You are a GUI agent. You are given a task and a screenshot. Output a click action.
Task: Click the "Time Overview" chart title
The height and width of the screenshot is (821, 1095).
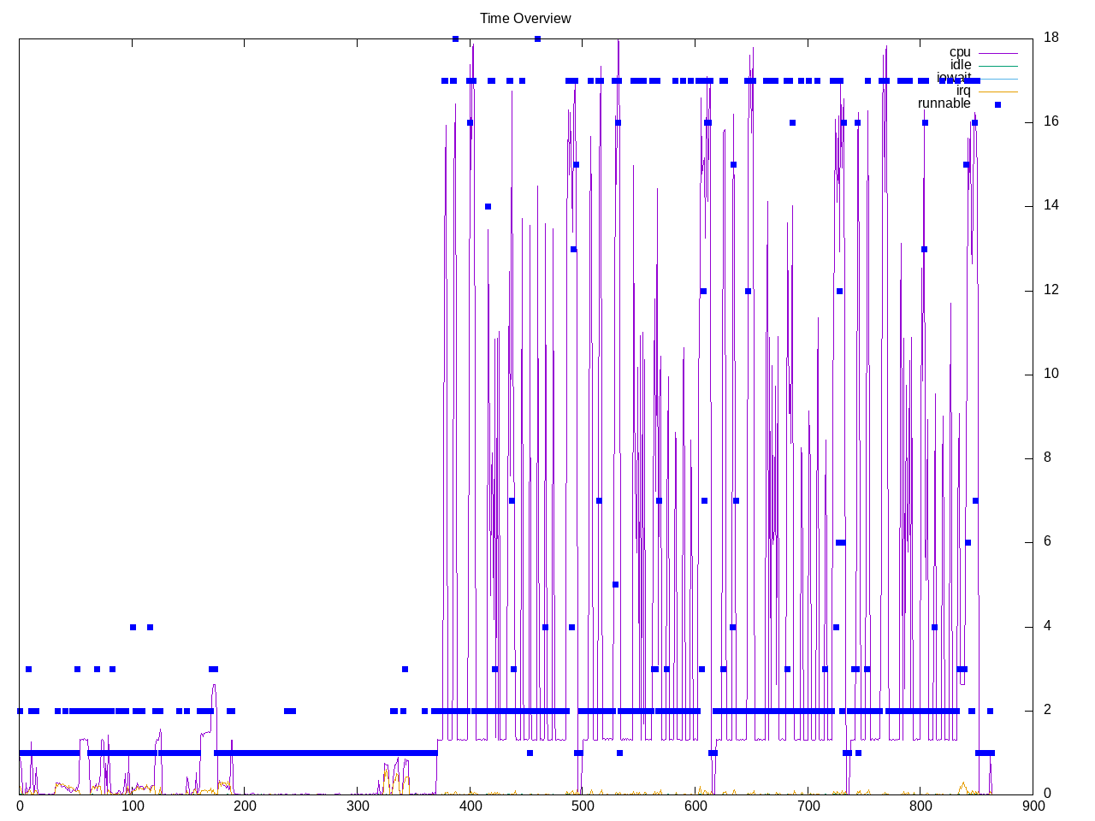(525, 18)
